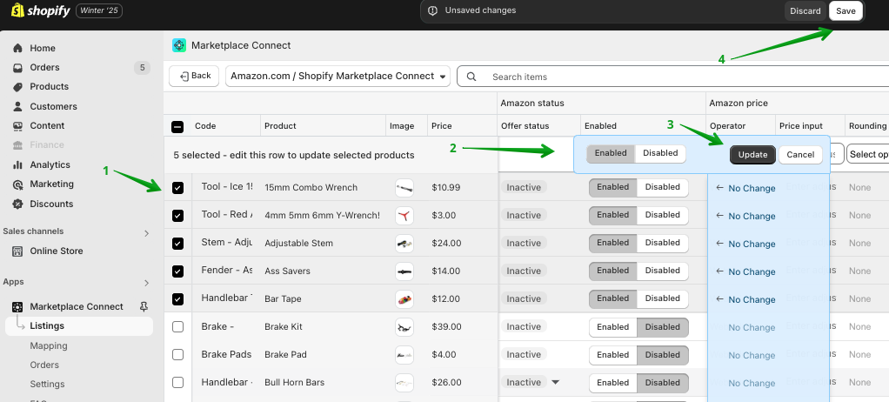The height and width of the screenshot is (402, 889).
Task: Click the Orders inbox icon
Action: pos(17,68)
